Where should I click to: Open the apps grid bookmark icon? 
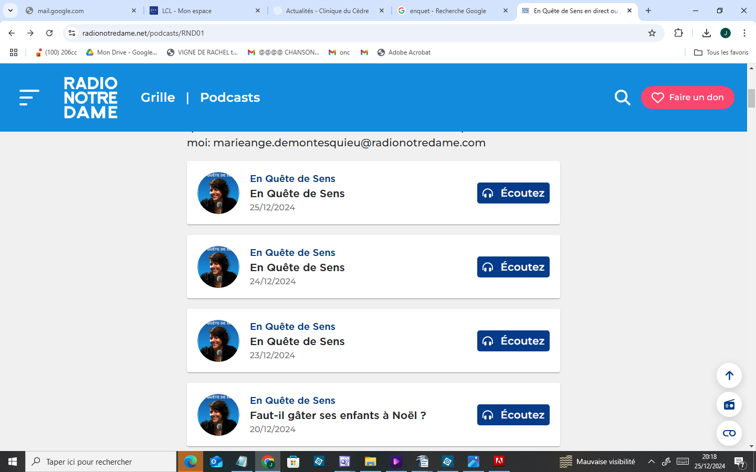coord(14,52)
